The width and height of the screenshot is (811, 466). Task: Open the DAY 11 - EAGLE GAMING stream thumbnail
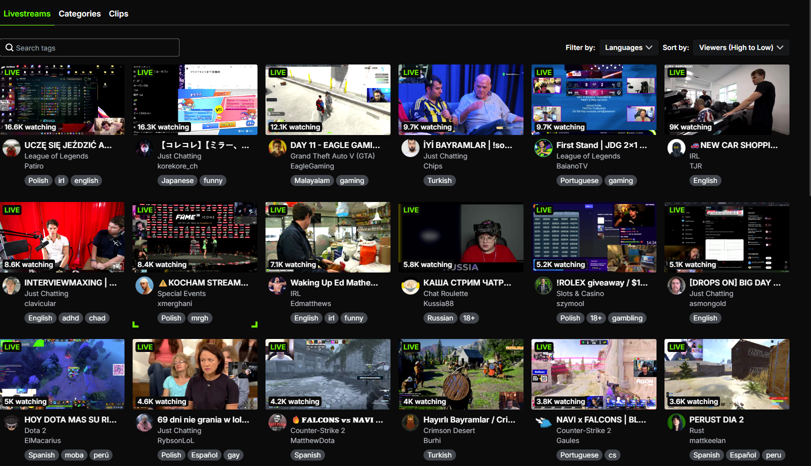pos(328,99)
